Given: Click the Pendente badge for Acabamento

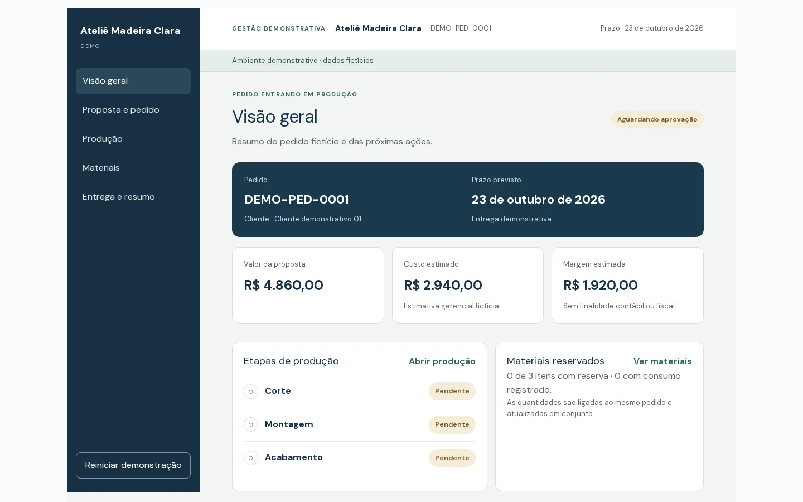Looking at the screenshot, I should [x=452, y=458].
